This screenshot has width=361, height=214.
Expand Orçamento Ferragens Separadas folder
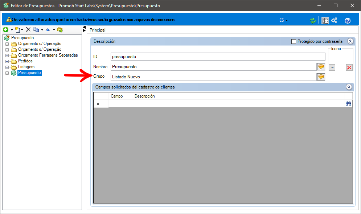coord(7,55)
